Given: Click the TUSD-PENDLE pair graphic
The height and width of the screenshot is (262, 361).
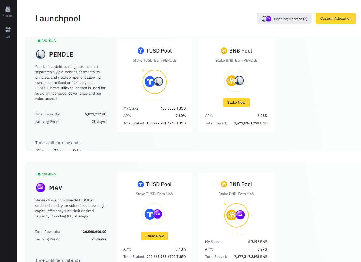Looking at the screenshot, I should 154,82.
